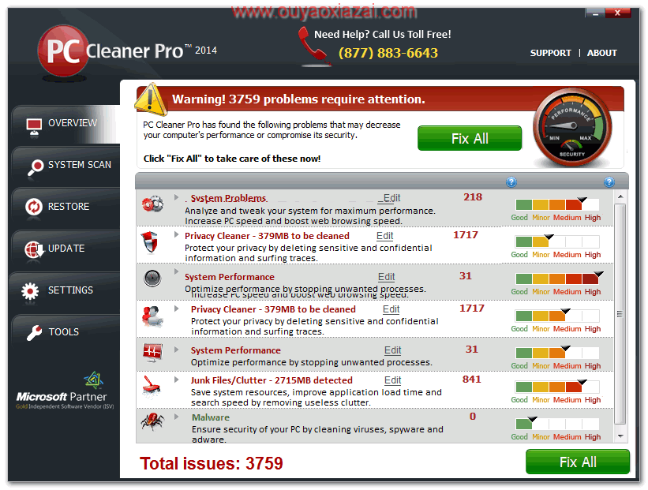Click the bottom Fix All button
This screenshot has height=490, width=648.
(577, 462)
